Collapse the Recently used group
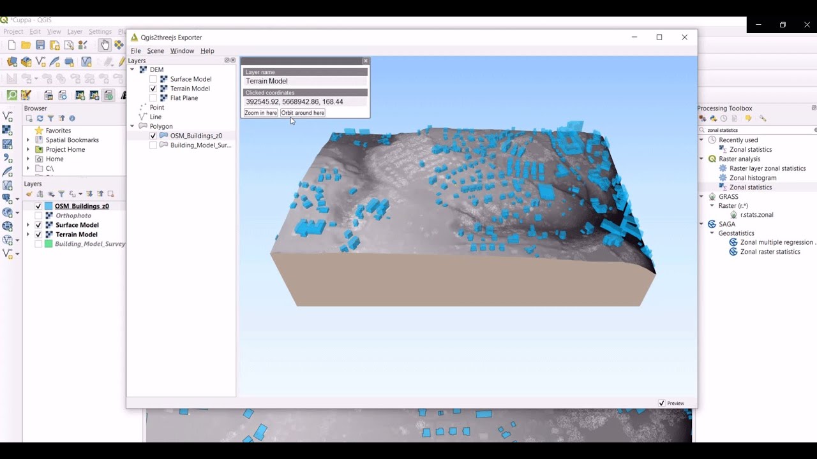This screenshot has width=817, height=459. click(701, 140)
